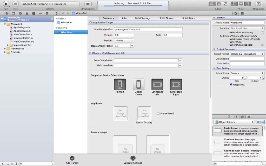Toggle Landscape Left orientation support

coord(157,84)
